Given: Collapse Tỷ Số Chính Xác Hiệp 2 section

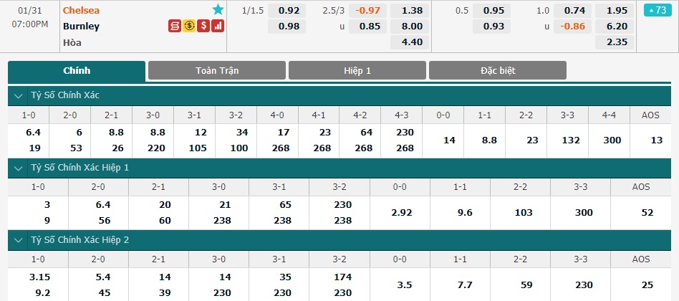Looking at the screenshot, I should [x=18, y=241].
